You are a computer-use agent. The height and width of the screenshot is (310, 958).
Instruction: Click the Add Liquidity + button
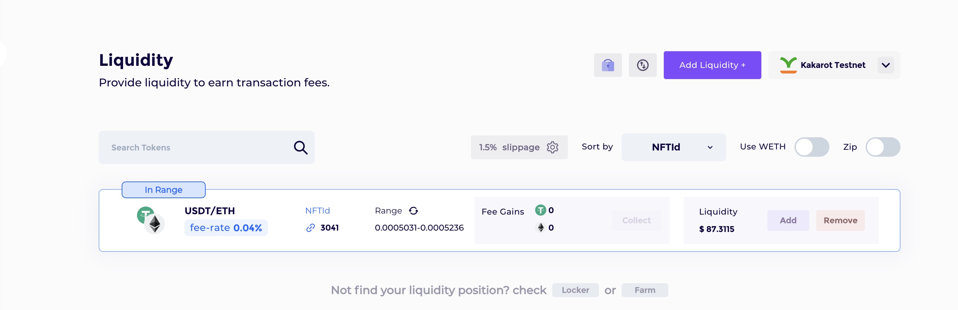tap(712, 65)
